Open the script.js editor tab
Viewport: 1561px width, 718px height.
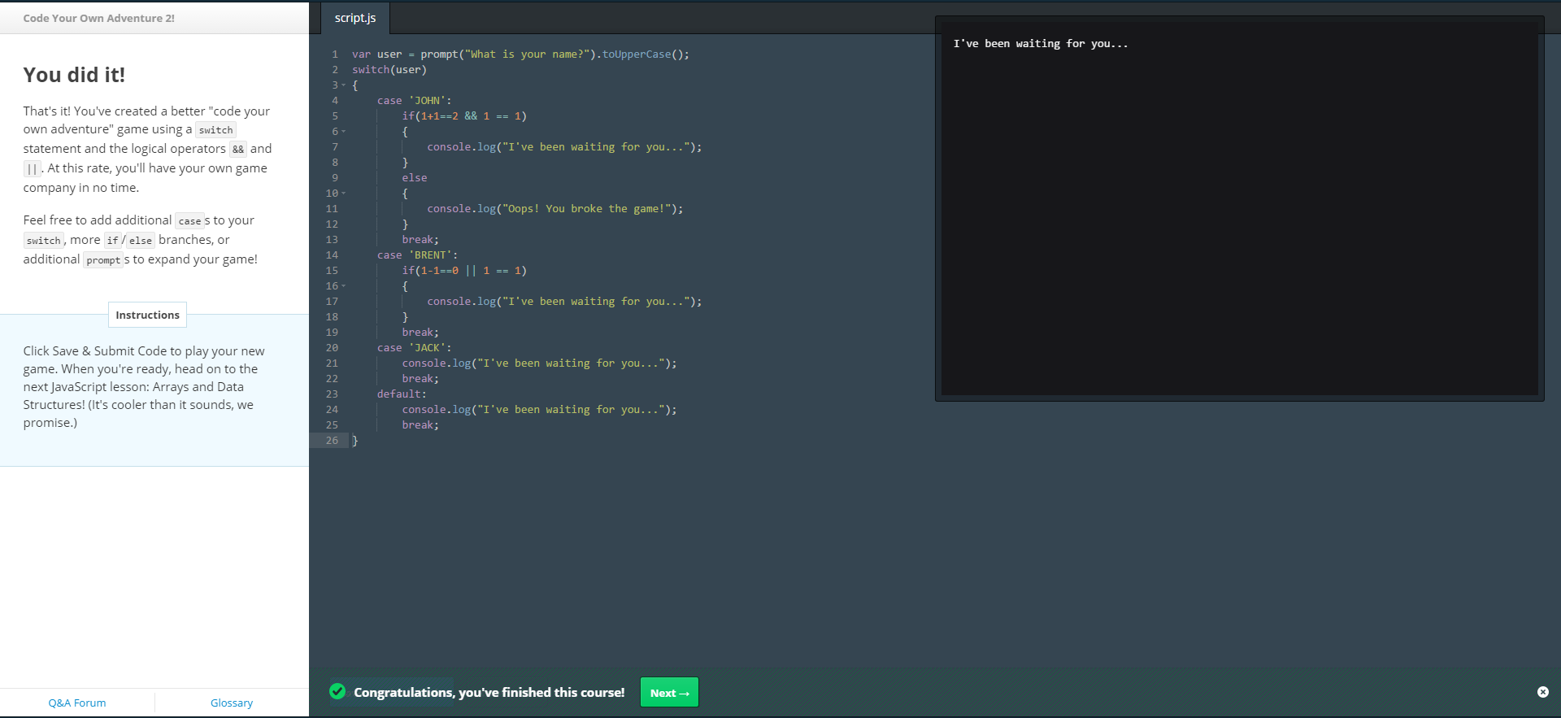[x=355, y=18]
